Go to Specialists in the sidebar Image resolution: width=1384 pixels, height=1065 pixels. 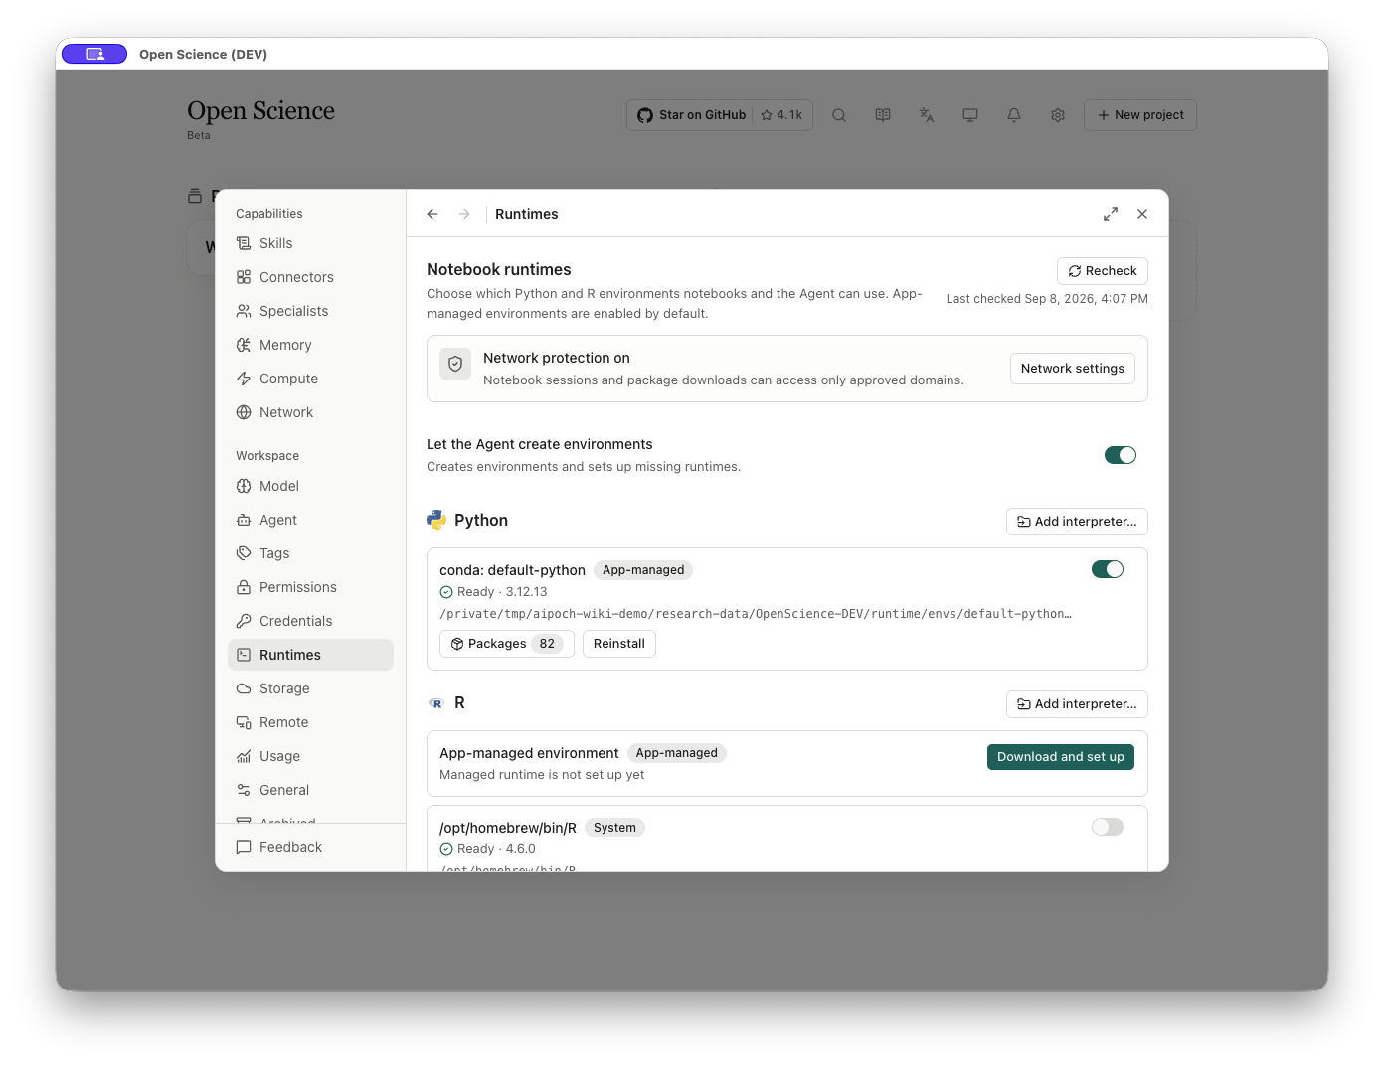pos(310,311)
